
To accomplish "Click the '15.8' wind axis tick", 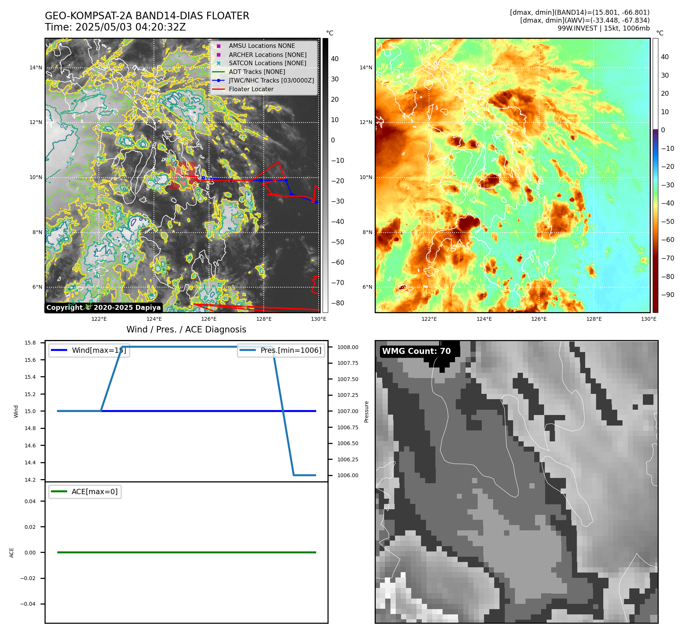I will coord(30,343).
